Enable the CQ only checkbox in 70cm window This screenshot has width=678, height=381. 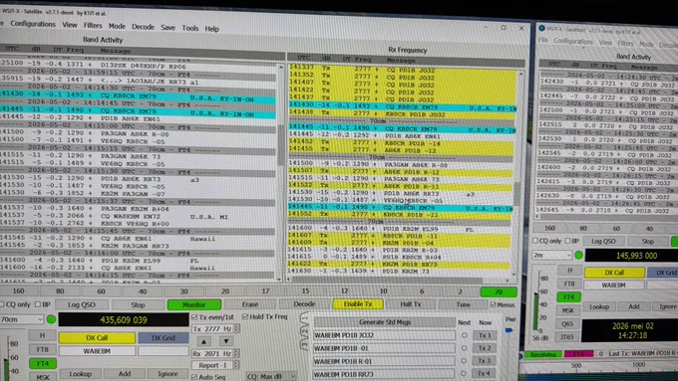[2, 304]
